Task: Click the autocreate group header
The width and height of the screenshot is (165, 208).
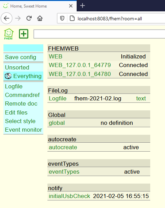Action: point(99,139)
